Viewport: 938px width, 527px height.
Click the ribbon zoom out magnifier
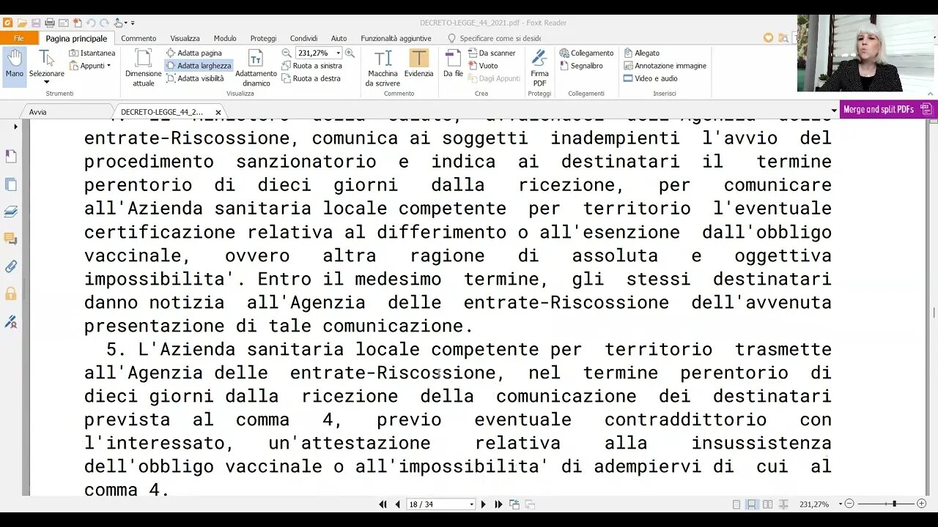click(287, 53)
